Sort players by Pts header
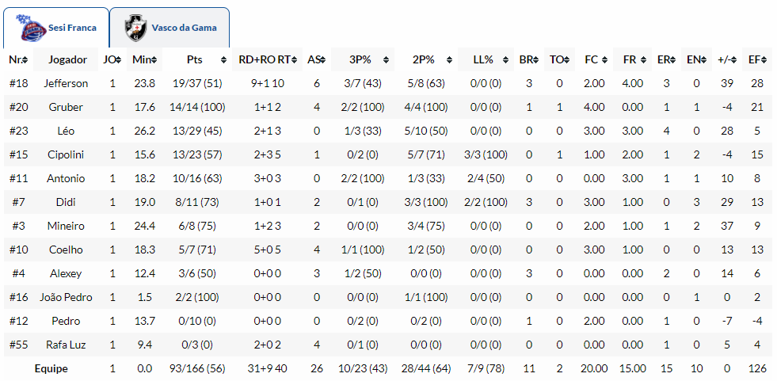The width and height of the screenshot is (777, 381). tap(194, 60)
